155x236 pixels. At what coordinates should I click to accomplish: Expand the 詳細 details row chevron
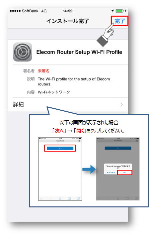pyautogui.click(x=121, y=105)
